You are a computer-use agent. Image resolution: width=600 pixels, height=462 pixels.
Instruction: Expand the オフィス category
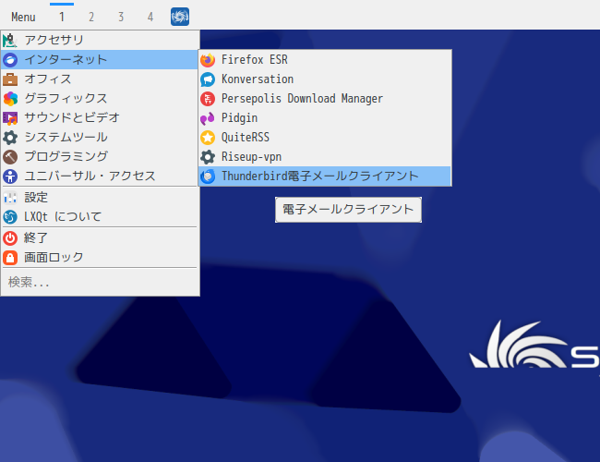[x=100, y=79]
